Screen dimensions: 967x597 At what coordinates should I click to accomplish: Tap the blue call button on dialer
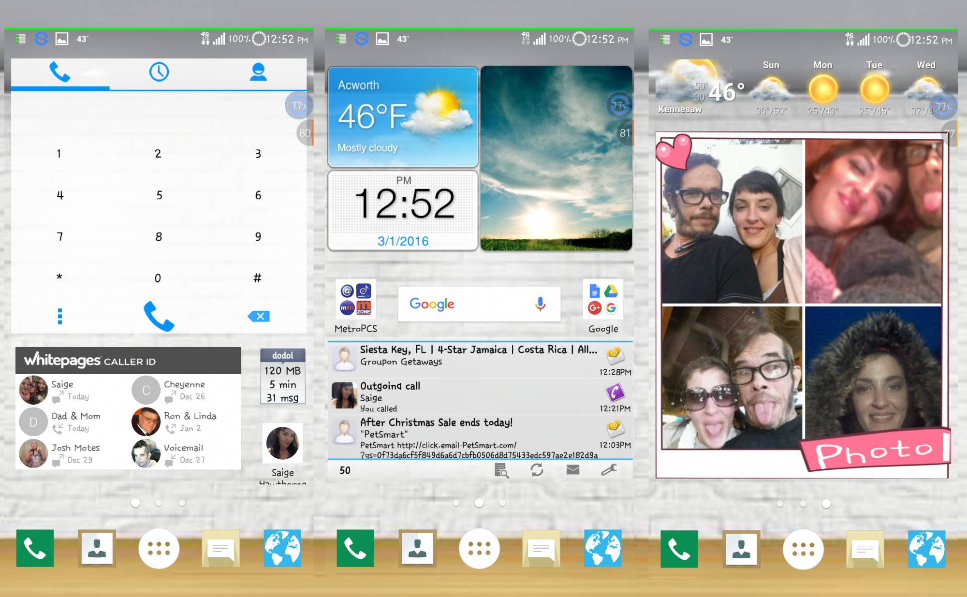pos(159,316)
